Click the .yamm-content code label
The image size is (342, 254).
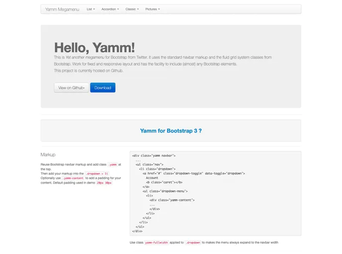pos(73,178)
